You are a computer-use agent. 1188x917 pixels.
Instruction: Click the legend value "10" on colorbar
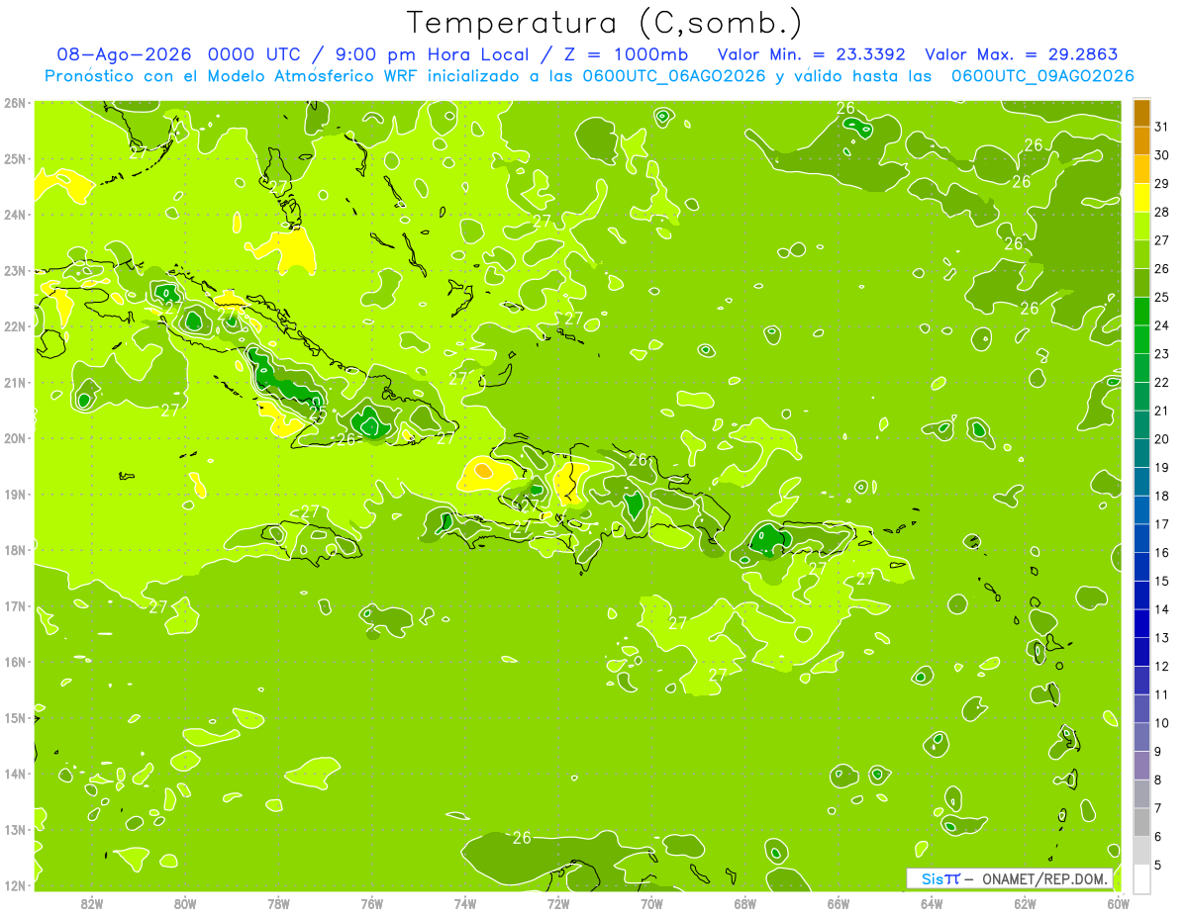1162,723
